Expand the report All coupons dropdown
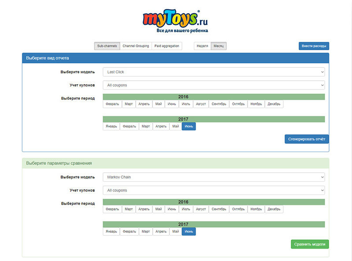Screen dimensions: 352x261 [214, 85]
